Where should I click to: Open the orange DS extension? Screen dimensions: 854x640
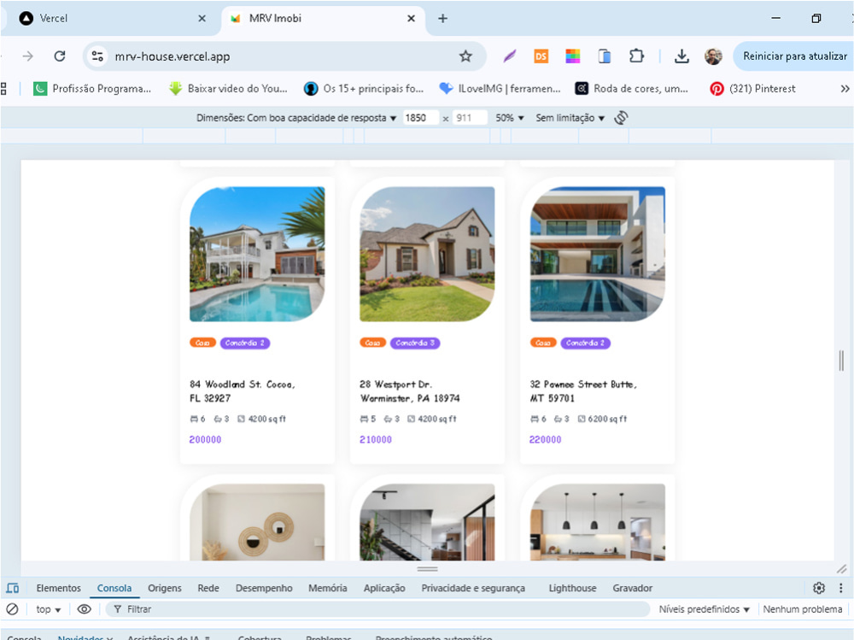pyautogui.click(x=541, y=56)
